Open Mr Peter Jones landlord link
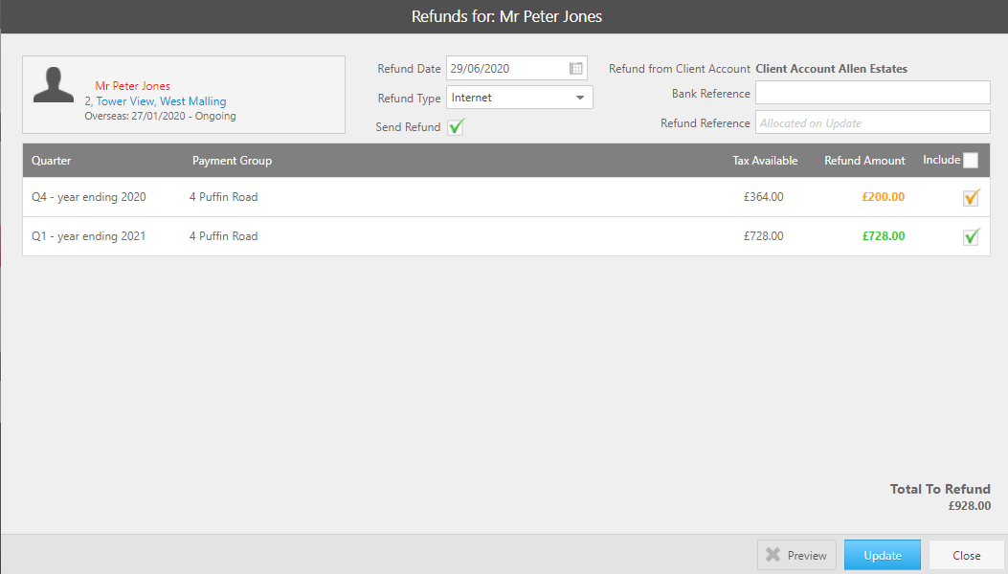1008x574 pixels. [132, 86]
